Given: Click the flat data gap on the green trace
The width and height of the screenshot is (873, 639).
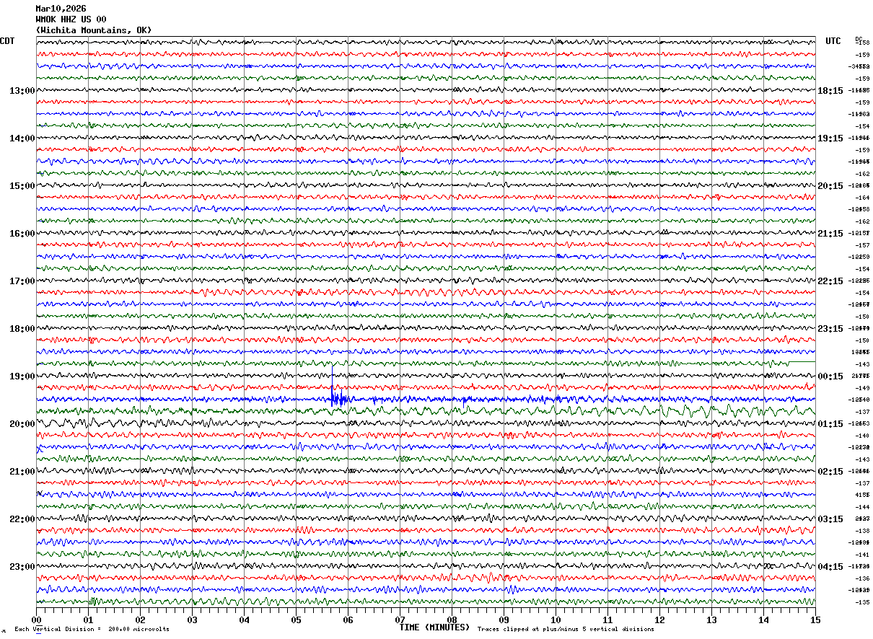Looking at the screenshot, I should point(802,361).
